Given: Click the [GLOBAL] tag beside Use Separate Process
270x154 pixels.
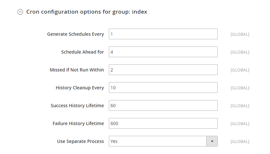Looking at the screenshot, I should click(x=240, y=141).
